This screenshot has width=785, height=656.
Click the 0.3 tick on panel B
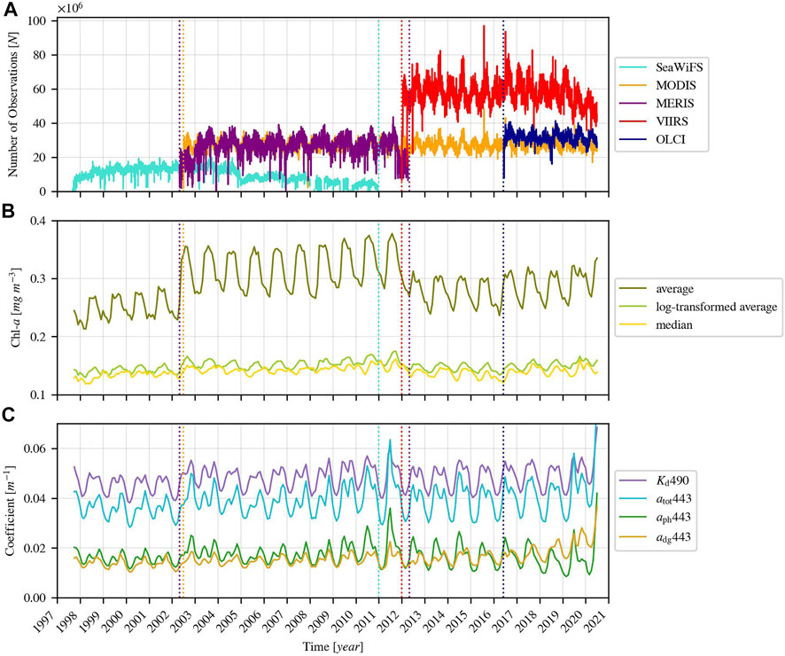coord(38,278)
